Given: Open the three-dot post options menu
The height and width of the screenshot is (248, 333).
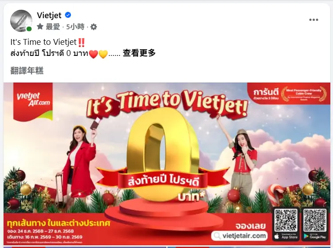Looking at the screenshot, I should (x=314, y=20).
